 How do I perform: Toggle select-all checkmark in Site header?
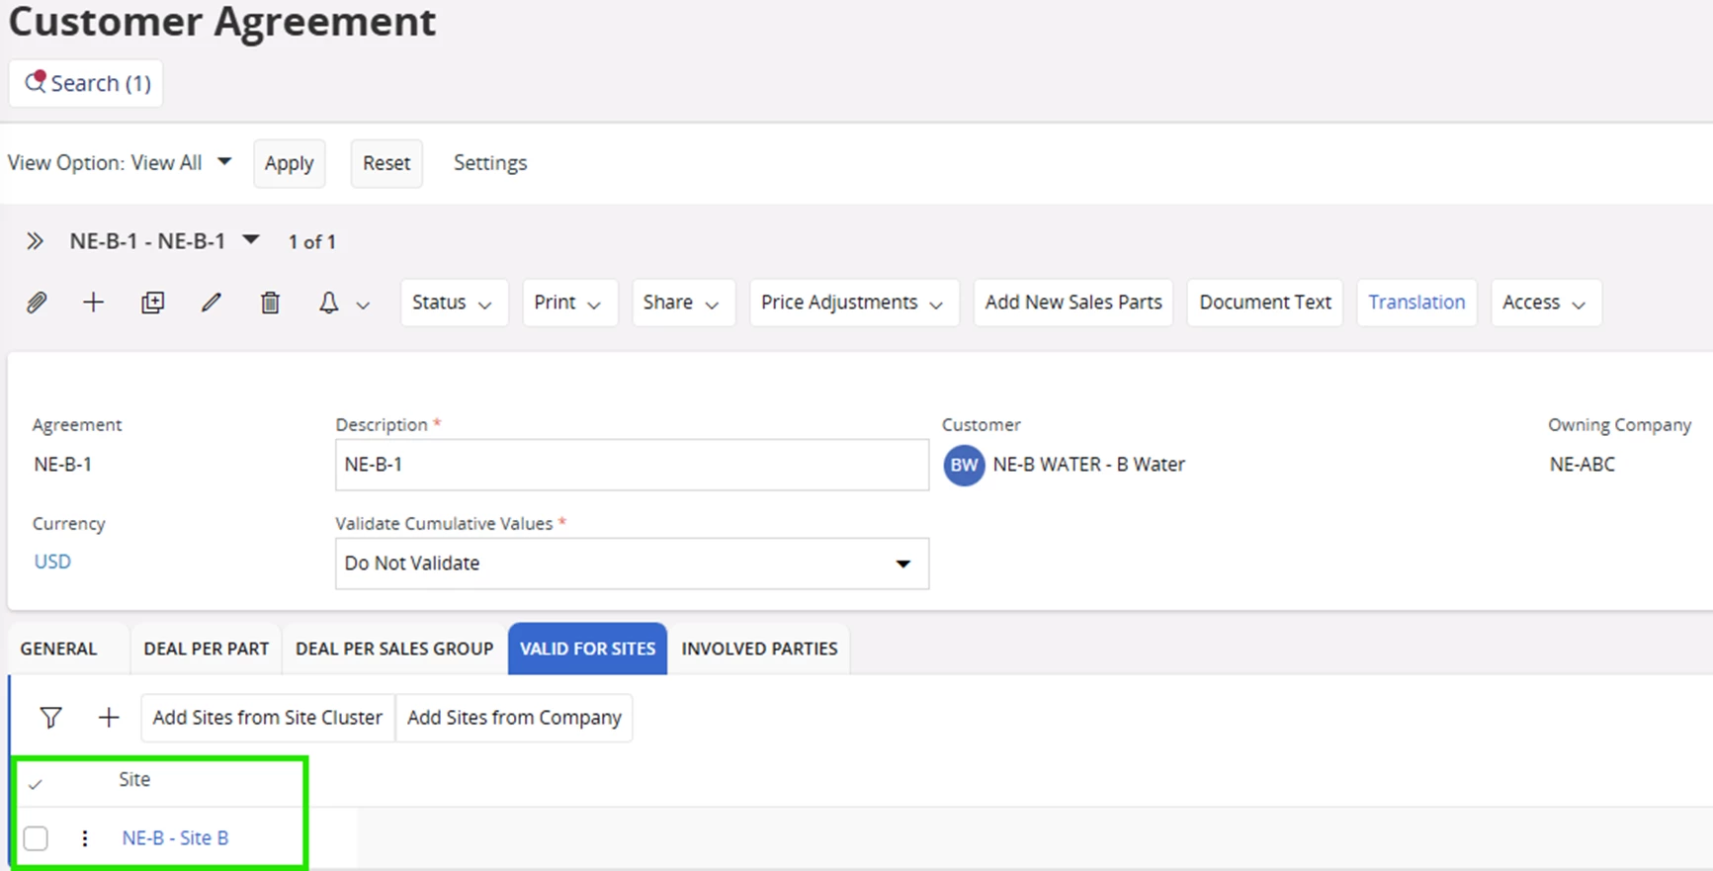click(x=36, y=784)
